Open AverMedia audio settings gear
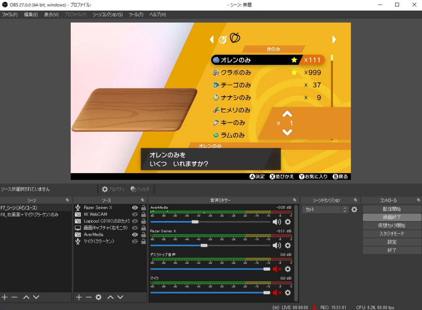Image resolution: width=422 pixels, height=310 pixels. coord(288,222)
